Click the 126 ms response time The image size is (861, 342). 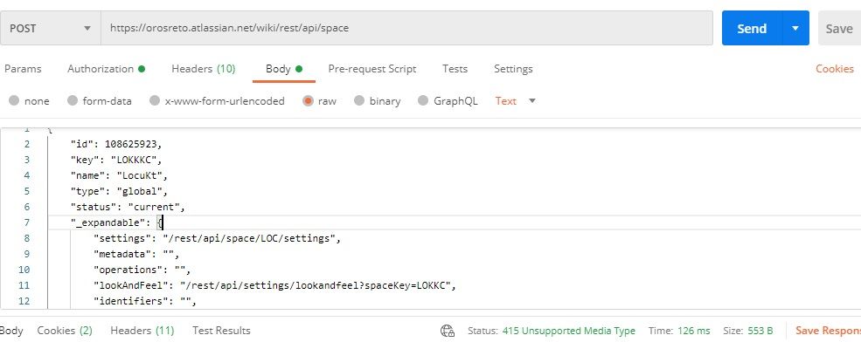tap(693, 331)
